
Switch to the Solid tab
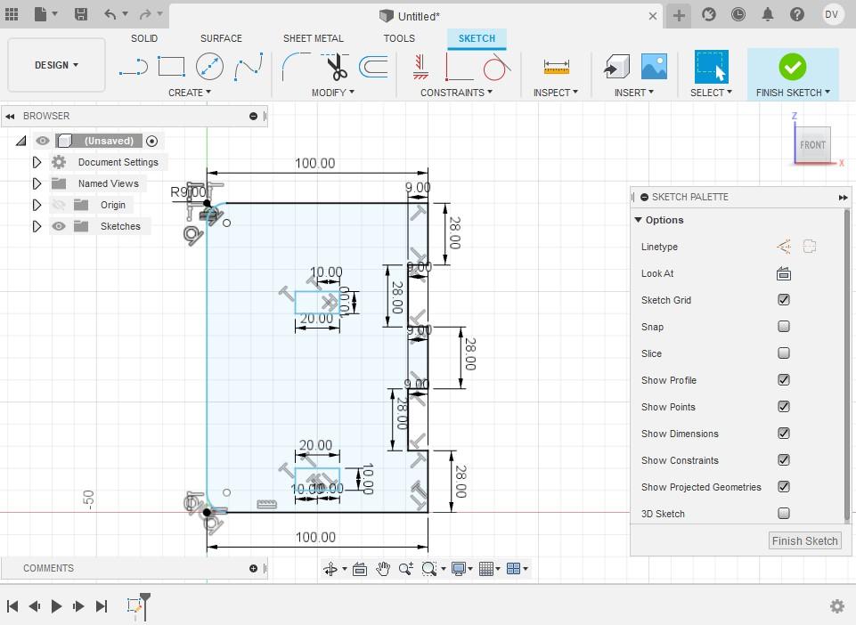(144, 38)
